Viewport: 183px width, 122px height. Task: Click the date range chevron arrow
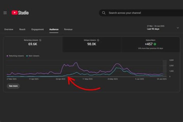tap(178, 28)
